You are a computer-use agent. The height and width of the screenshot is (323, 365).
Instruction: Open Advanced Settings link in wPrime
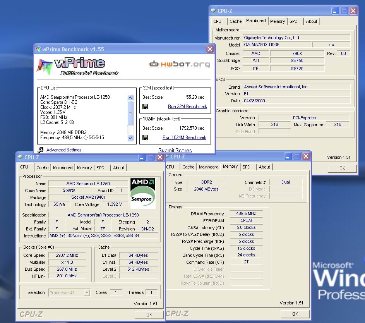[64, 150]
